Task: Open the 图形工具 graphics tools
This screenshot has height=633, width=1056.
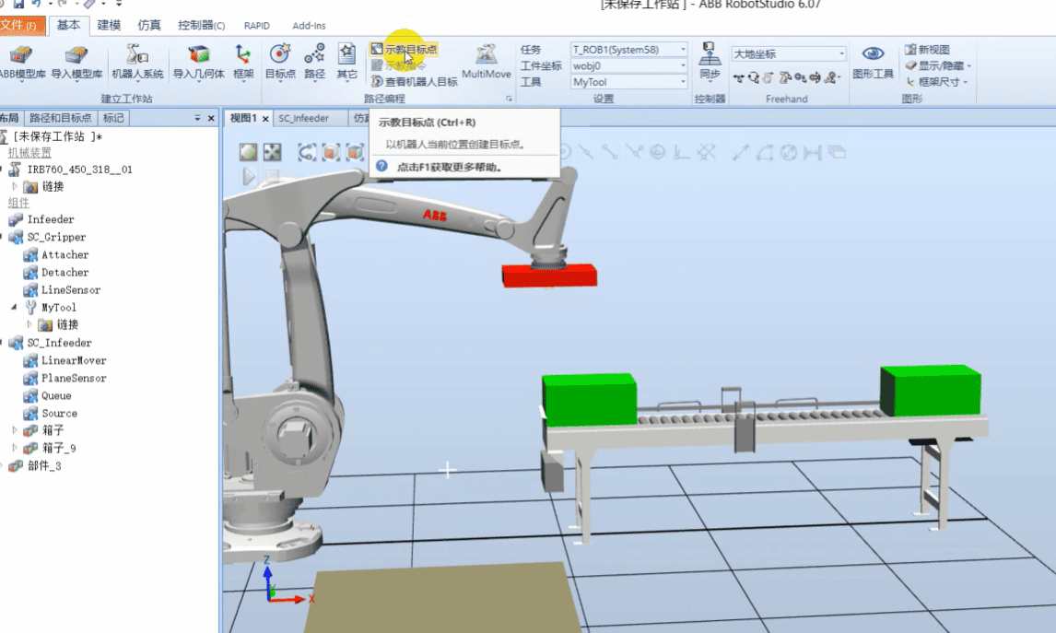Action: pyautogui.click(x=873, y=62)
